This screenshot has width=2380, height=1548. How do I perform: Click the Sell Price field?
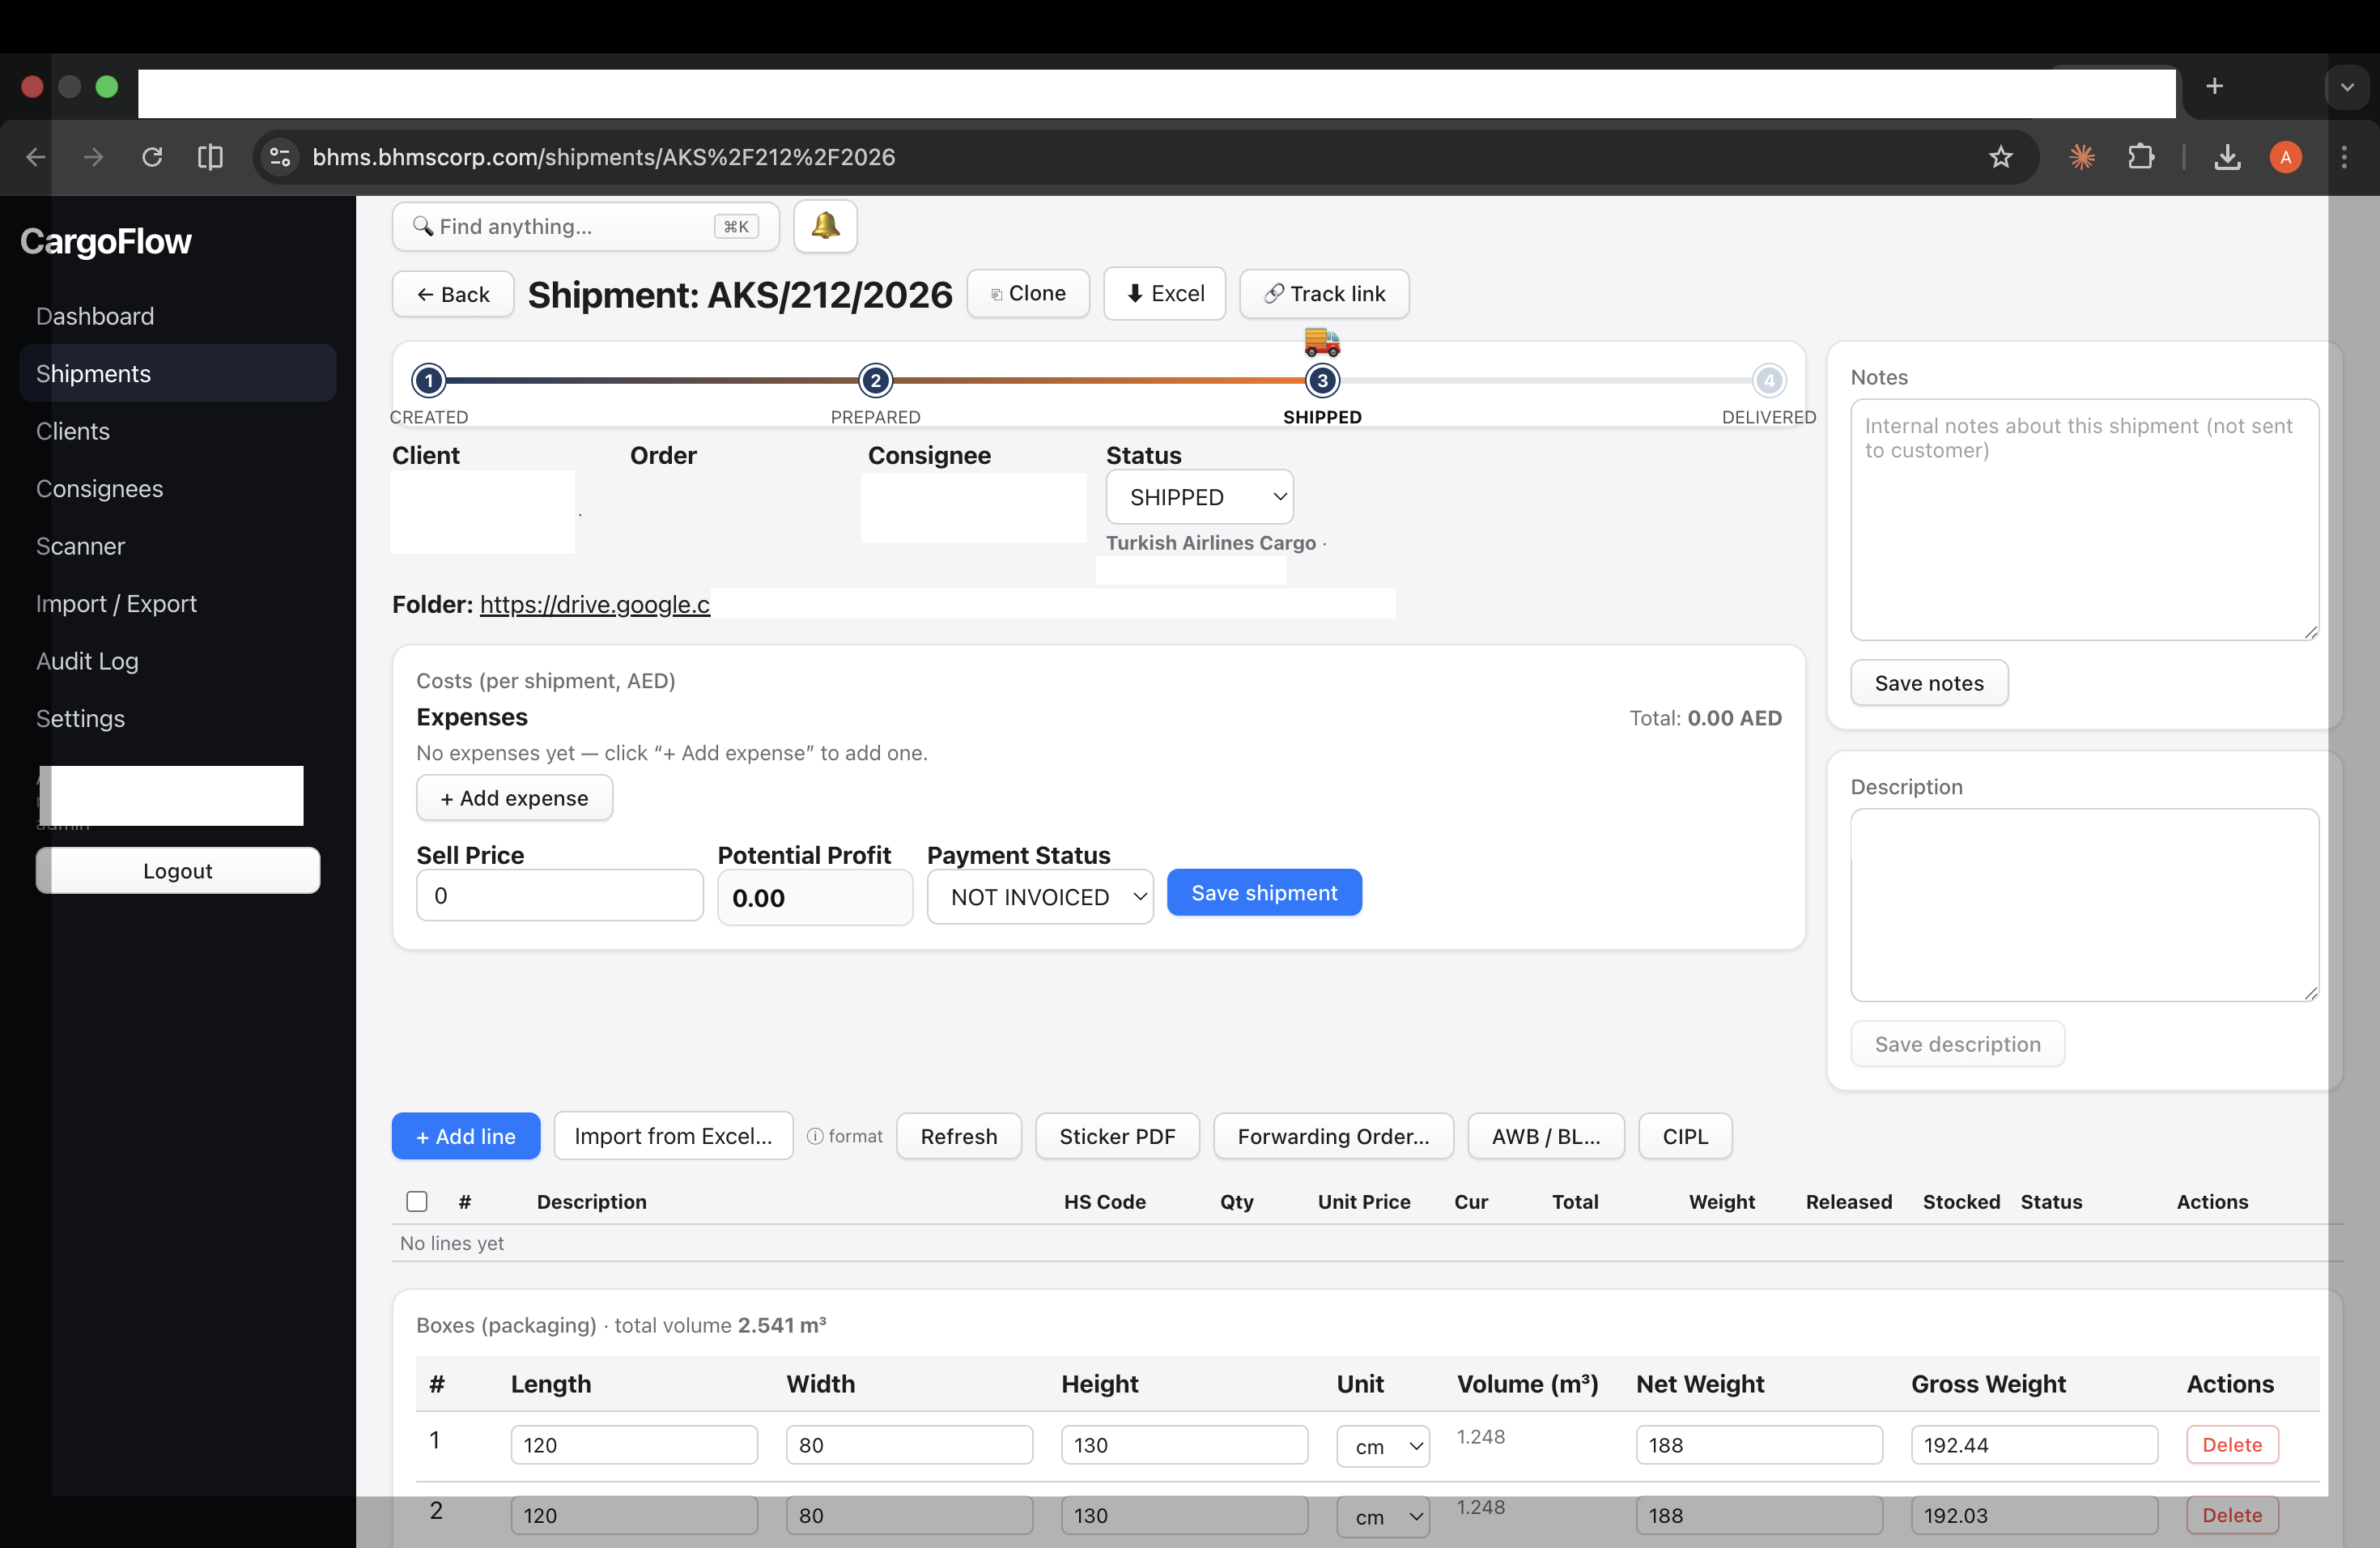click(560, 895)
